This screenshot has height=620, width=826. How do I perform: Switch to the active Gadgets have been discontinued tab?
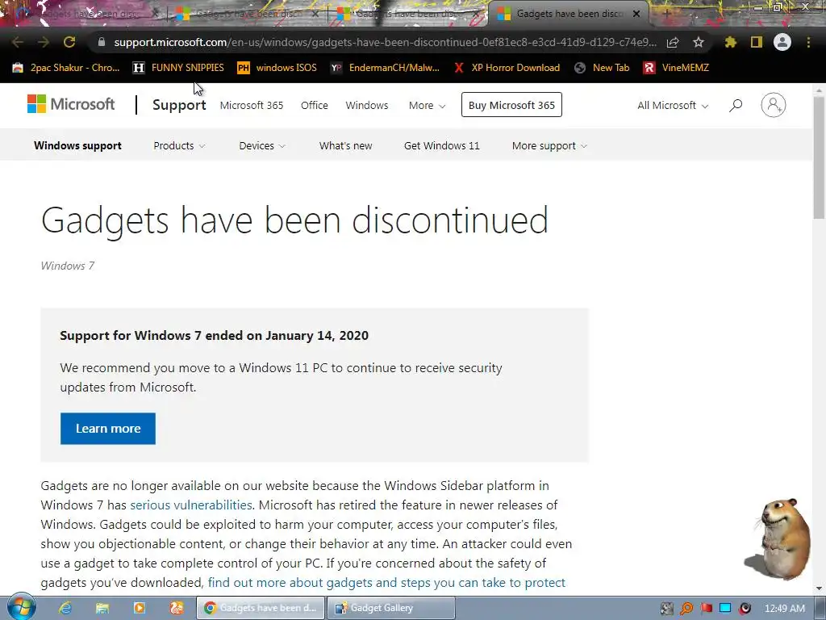(569, 14)
